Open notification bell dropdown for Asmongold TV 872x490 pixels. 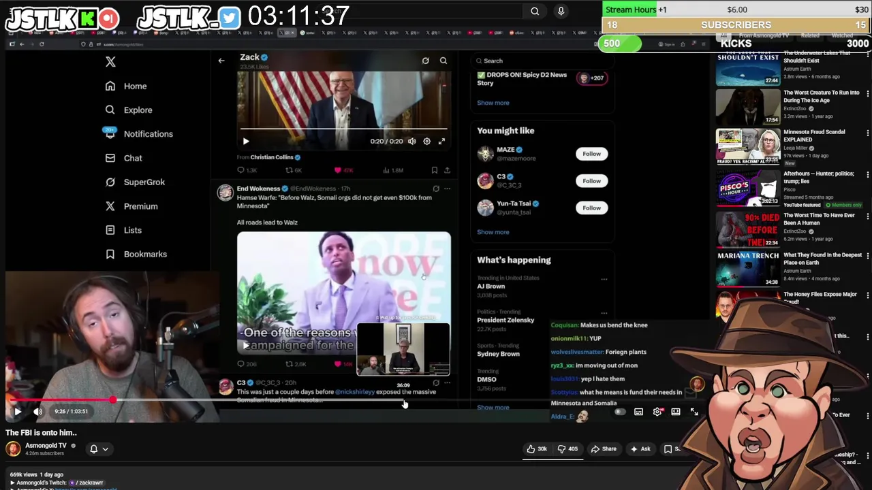click(98, 449)
